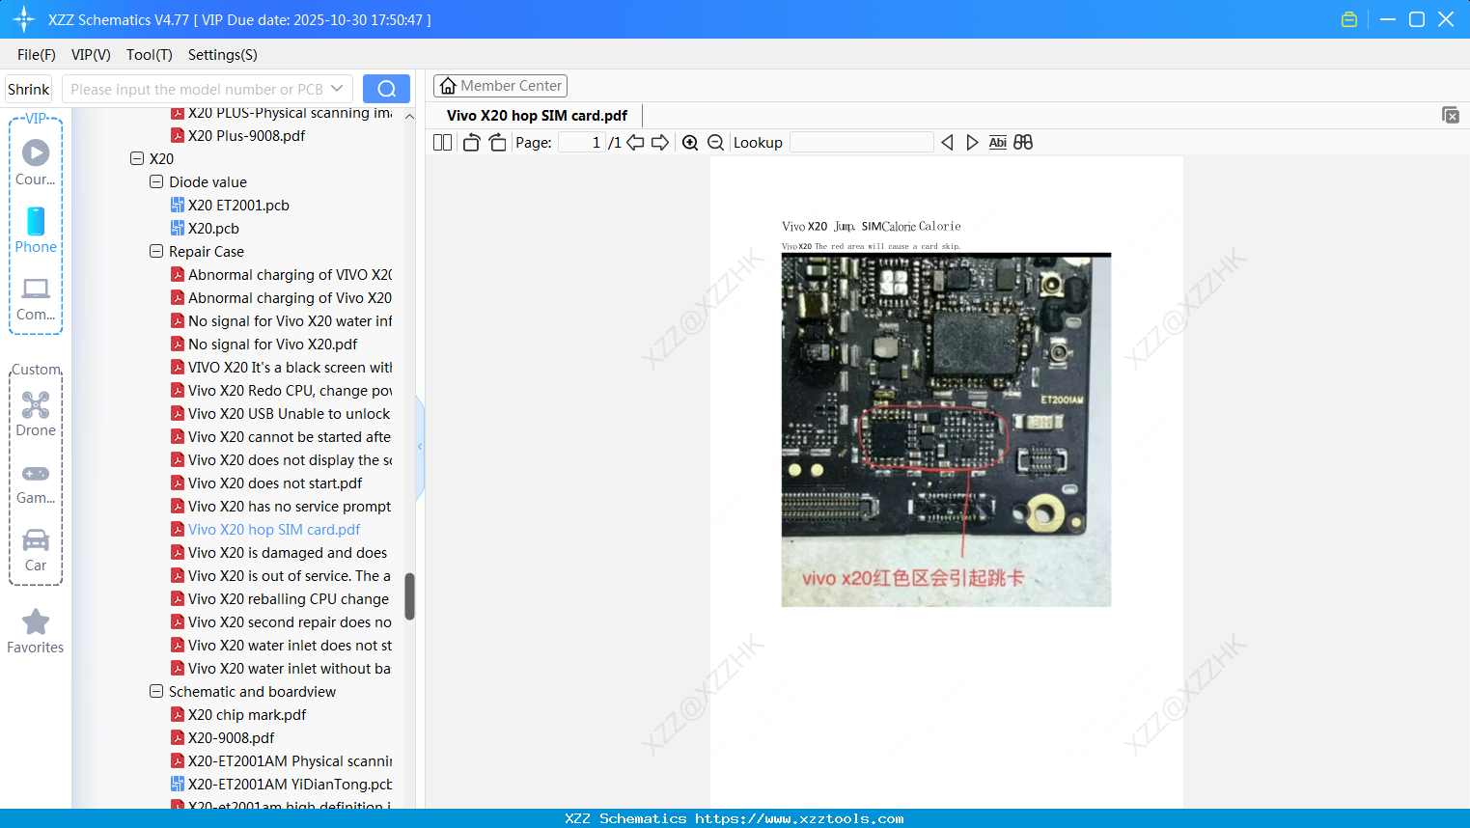This screenshot has width=1470, height=828.
Task: Zoom in on the PDF
Action: pyautogui.click(x=690, y=143)
